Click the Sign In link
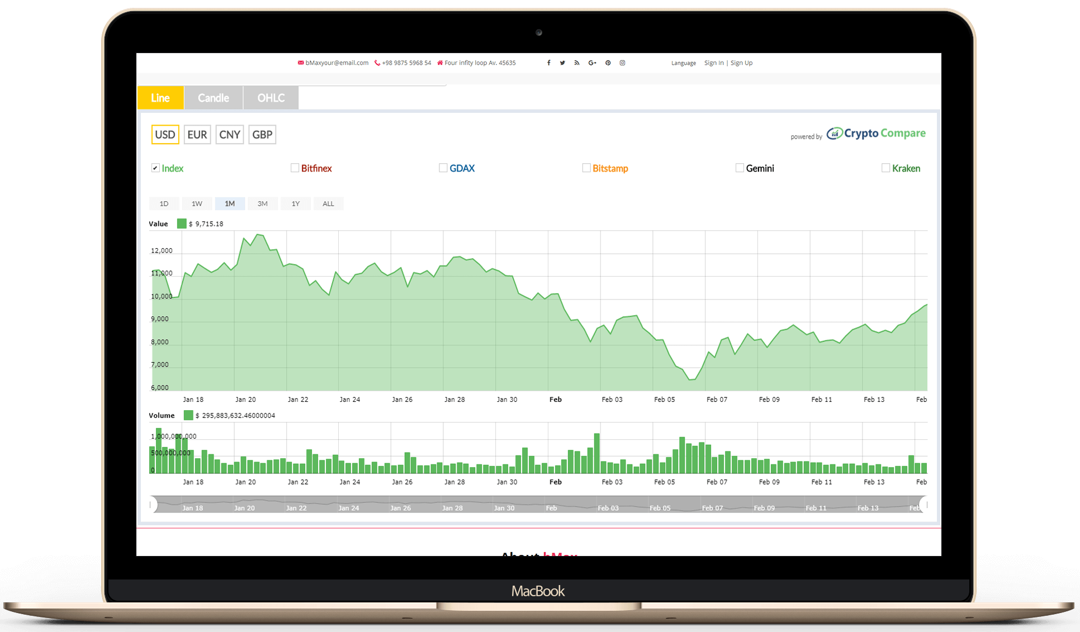Viewport: 1080px width, 632px height. tap(714, 63)
